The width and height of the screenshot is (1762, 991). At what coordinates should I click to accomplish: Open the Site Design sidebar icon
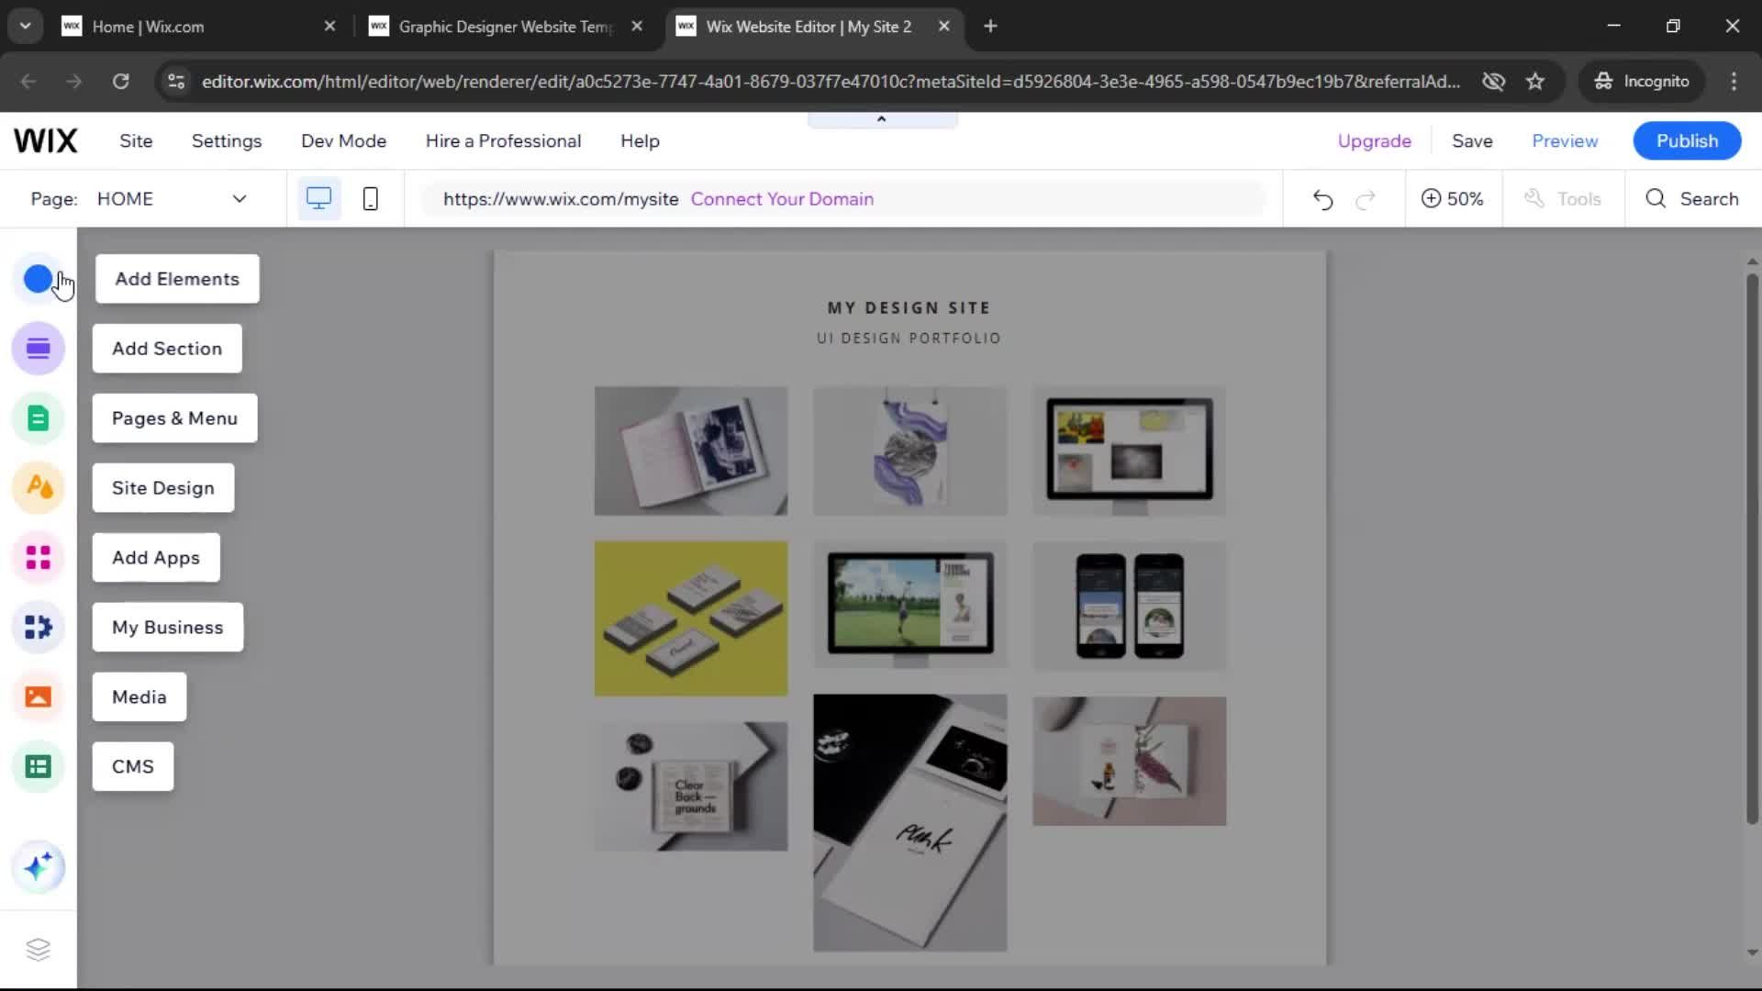(38, 487)
